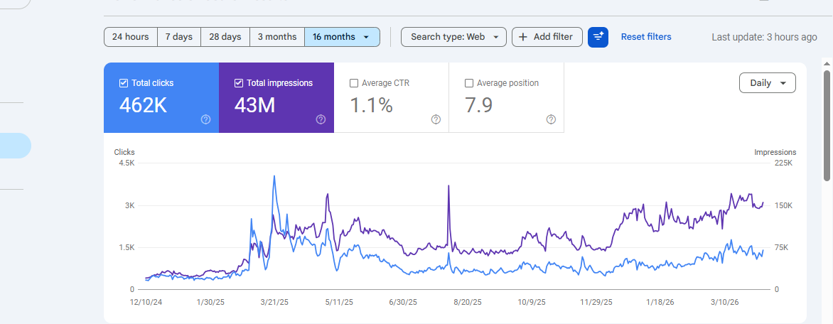Click the 3/21/25 date axis label
The height and width of the screenshot is (324, 833).
(x=275, y=302)
